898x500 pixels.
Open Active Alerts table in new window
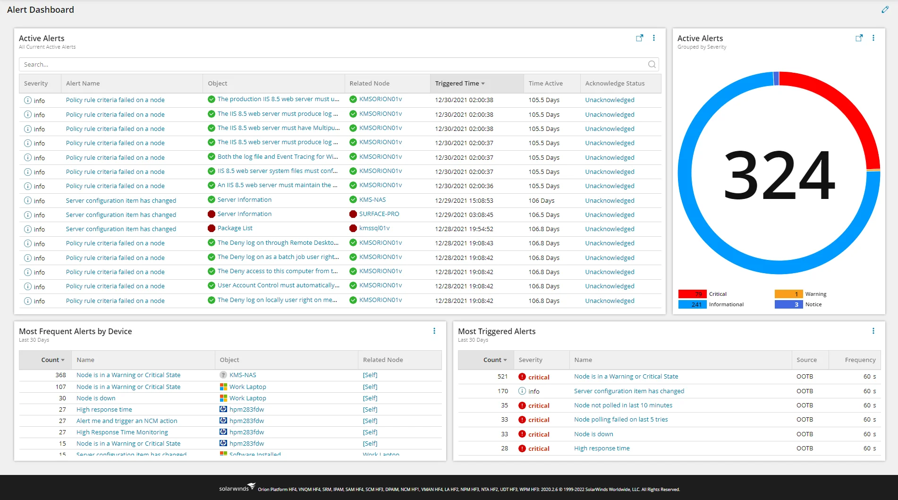(x=639, y=38)
